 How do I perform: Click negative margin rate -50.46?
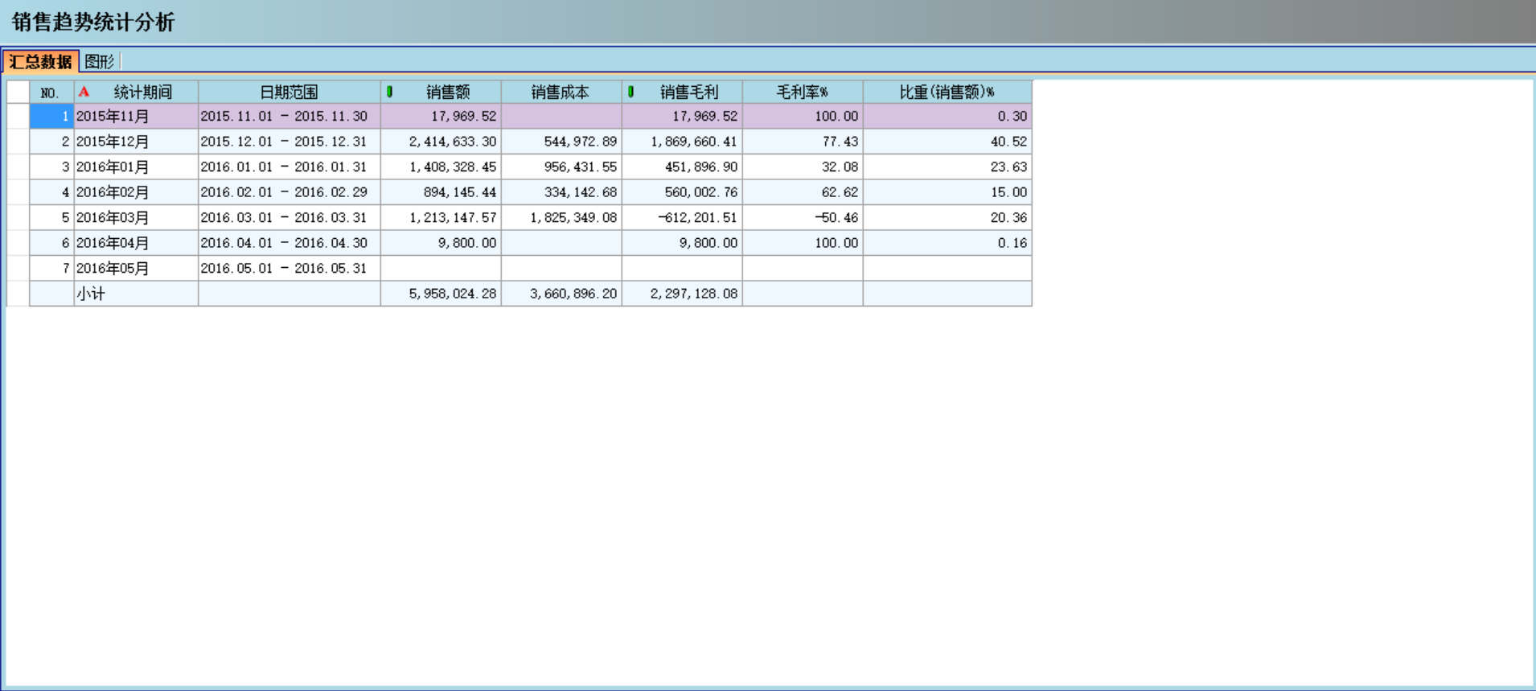(x=803, y=217)
